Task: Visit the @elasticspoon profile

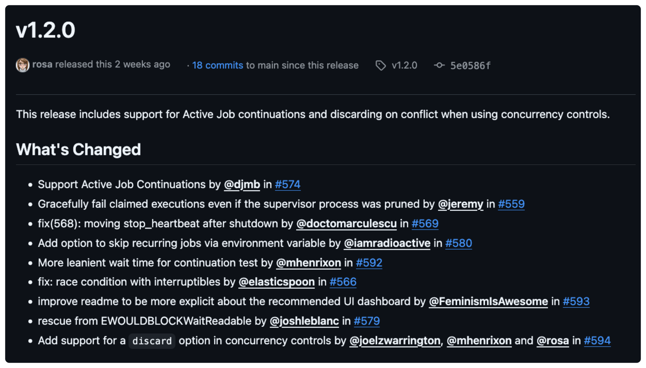Action: click(277, 282)
